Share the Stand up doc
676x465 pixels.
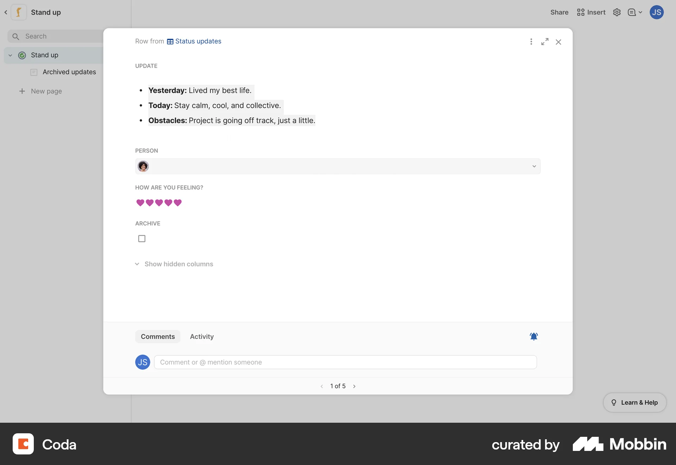[x=559, y=12]
